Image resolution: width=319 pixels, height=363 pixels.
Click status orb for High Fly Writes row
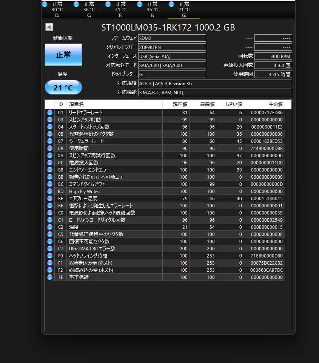[50, 191]
